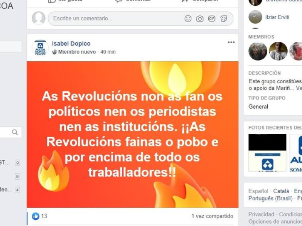View first recent group photo thumbnail
Screen dimensions: 302x226
click(267, 153)
